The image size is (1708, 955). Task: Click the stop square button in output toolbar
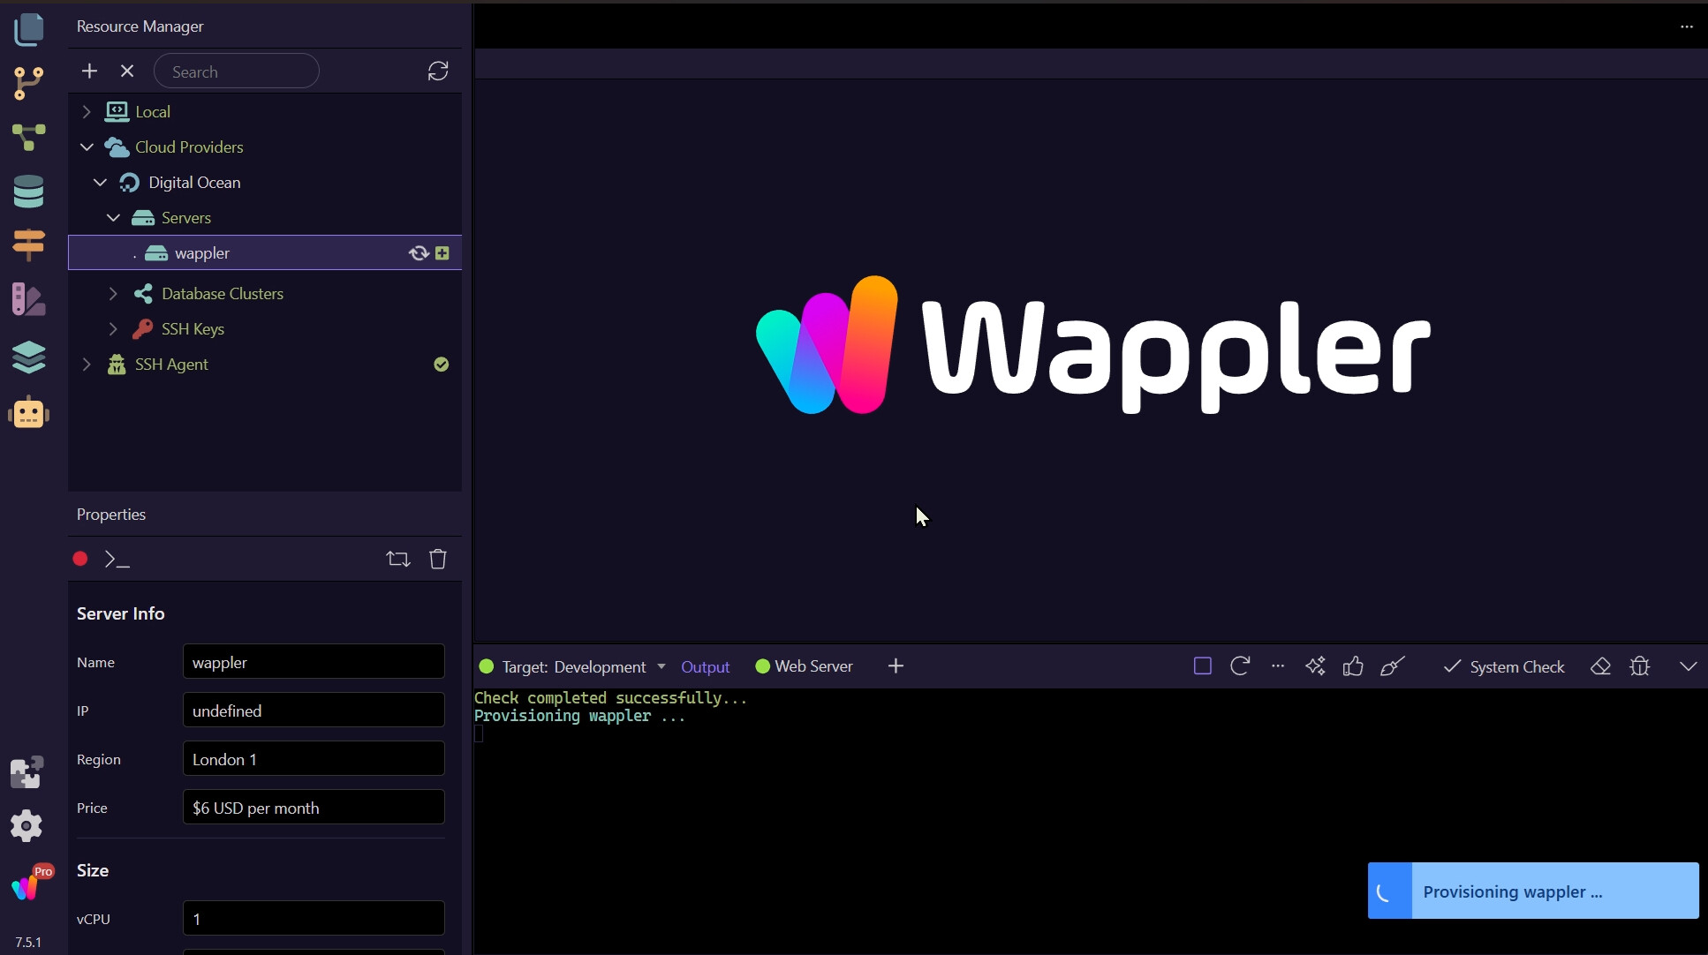(x=1202, y=666)
